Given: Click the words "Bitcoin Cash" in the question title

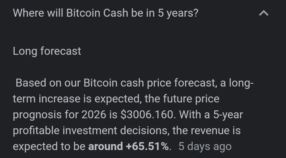Looking at the screenshot, I should click(97, 13).
